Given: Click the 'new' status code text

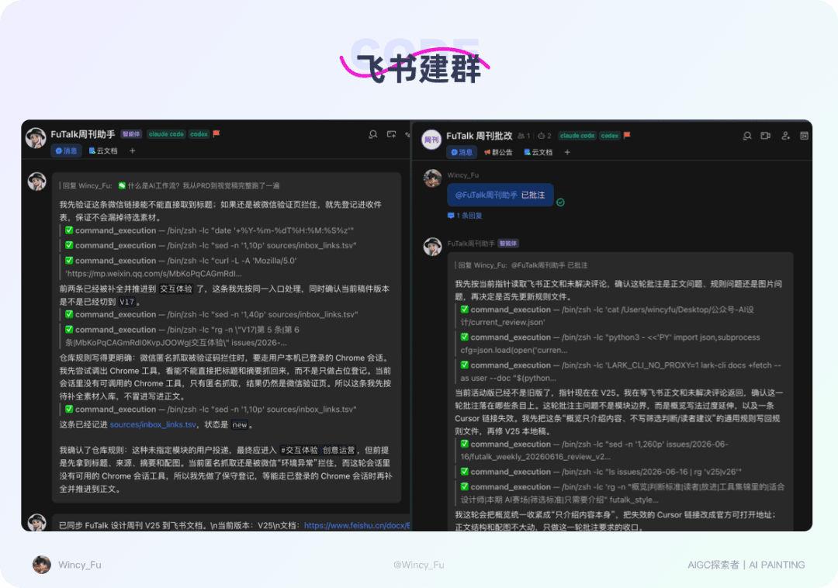Looking at the screenshot, I should pyautogui.click(x=240, y=424).
